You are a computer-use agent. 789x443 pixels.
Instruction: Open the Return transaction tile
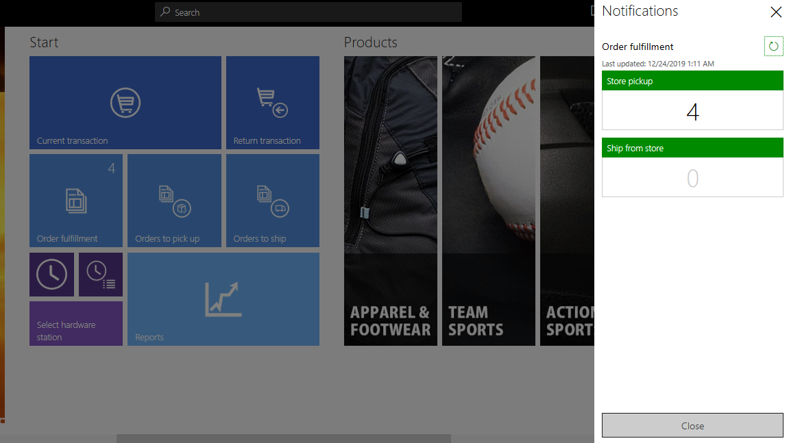[x=273, y=103]
